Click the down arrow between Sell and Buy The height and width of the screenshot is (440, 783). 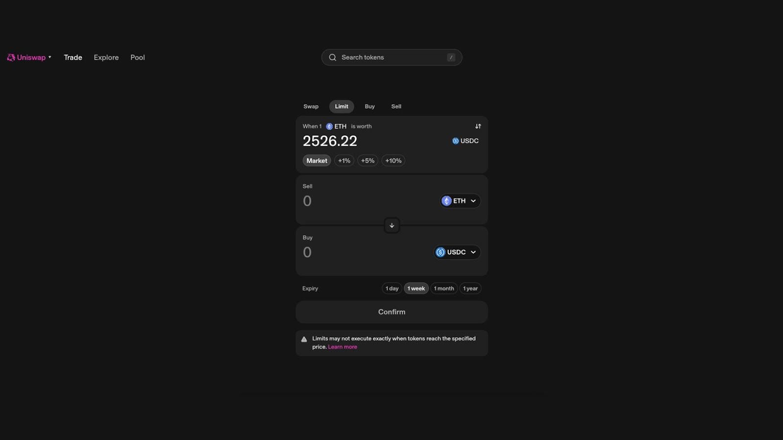click(x=391, y=225)
